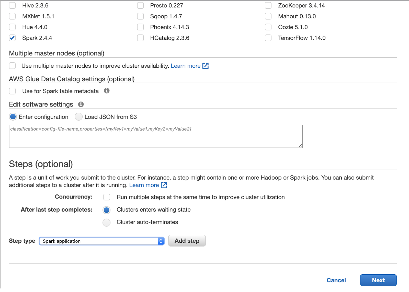This screenshot has height=292, width=409.
Task: Select Enter configuration radio button
Action: 13,117
